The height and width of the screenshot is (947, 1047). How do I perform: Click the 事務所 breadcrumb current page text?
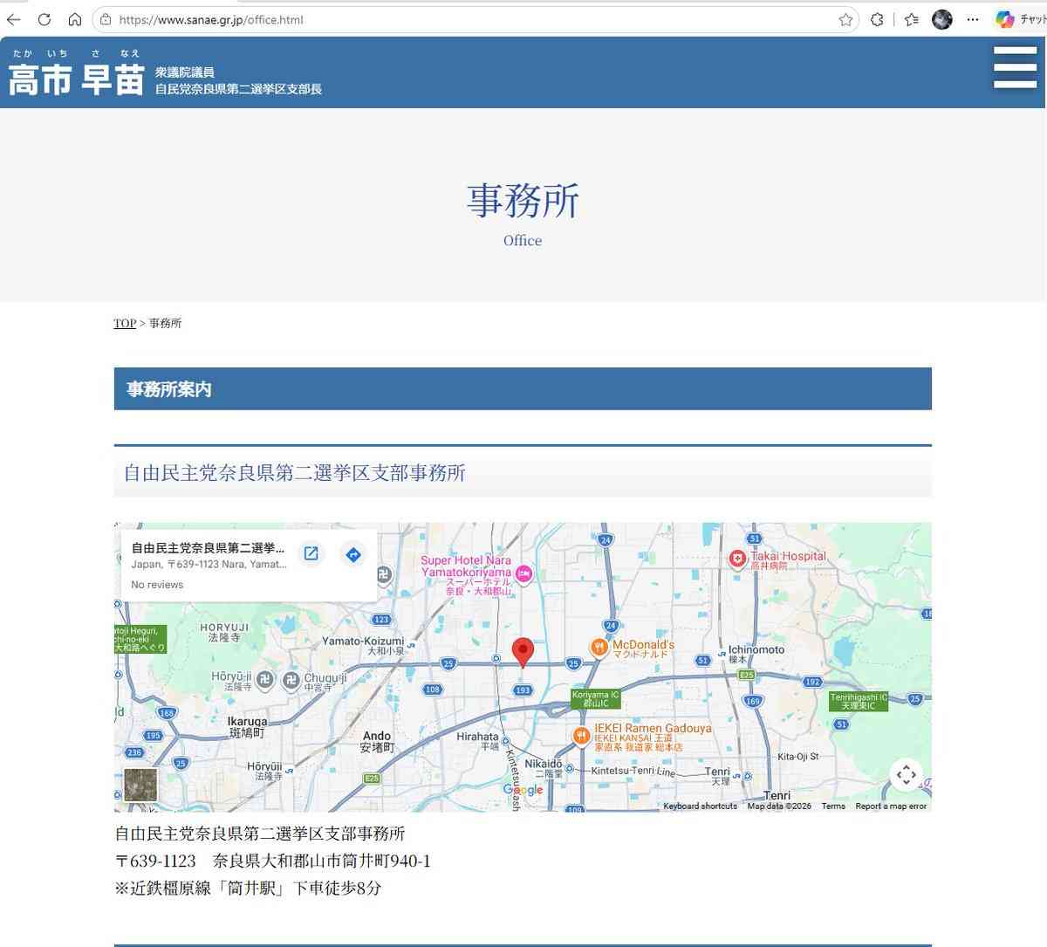click(x=166, y=323)
